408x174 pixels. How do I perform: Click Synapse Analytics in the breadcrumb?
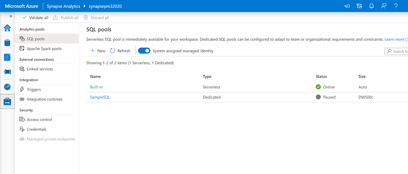(x=63, y=6)
